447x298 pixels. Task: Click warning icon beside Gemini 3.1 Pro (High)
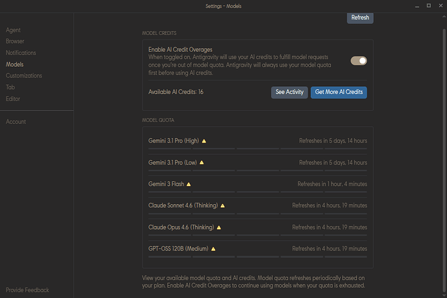click(x=204, y=141)
